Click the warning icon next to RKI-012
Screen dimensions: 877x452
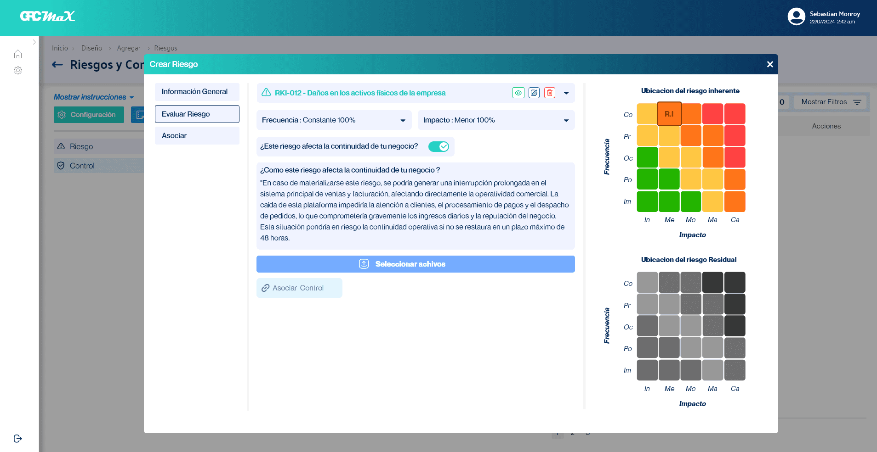[266, 92]
